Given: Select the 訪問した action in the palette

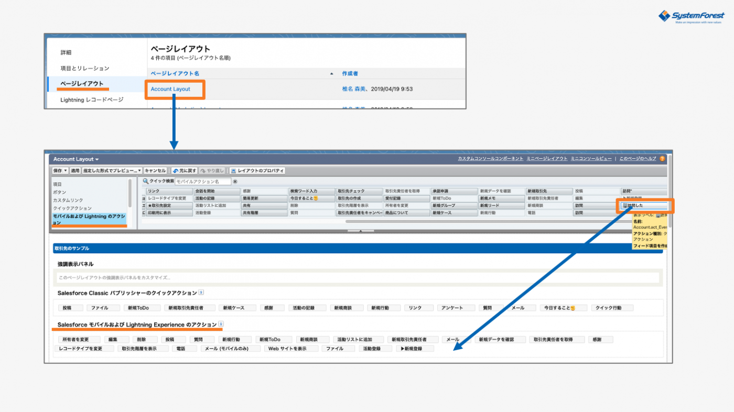Looking at the screenshot, I should coord(644,206).
